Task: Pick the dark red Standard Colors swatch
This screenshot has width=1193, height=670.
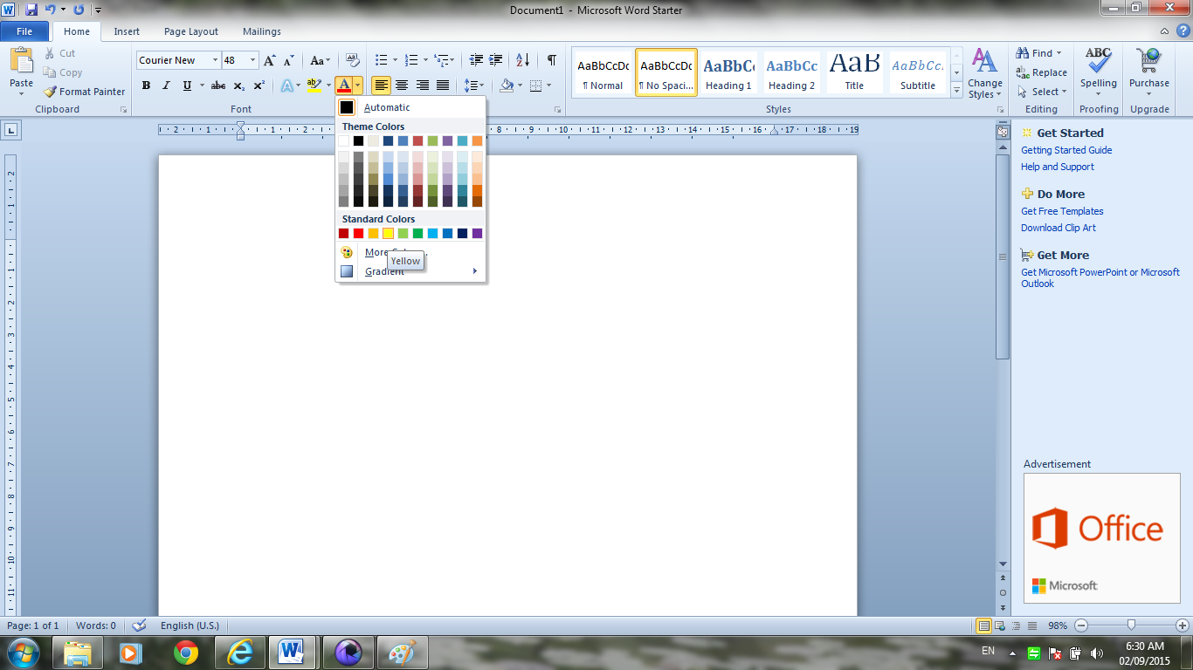Action: pos(343,234)
